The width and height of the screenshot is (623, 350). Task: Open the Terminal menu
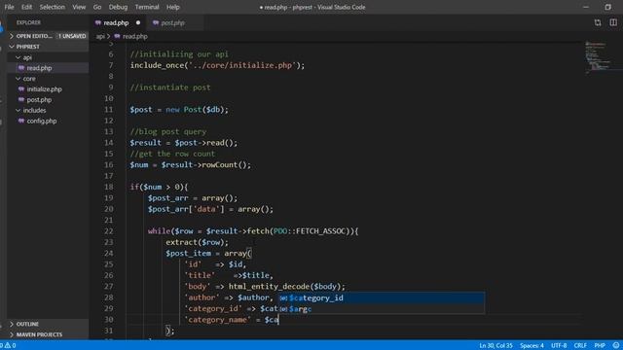(x=147, y=7)
